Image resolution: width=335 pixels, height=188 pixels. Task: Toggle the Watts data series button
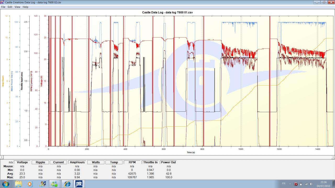96,162
